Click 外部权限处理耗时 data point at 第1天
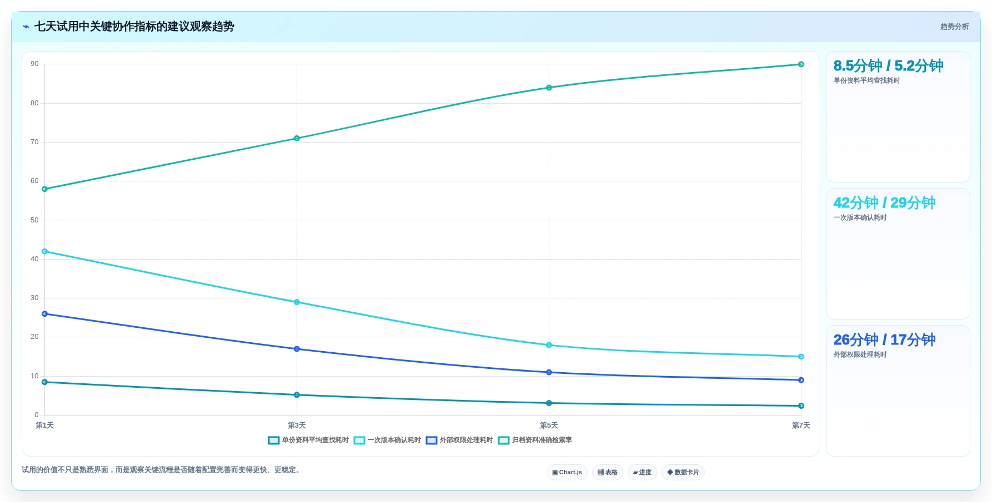992x502 pixels. pyautogui.click(x=45, y=314)
